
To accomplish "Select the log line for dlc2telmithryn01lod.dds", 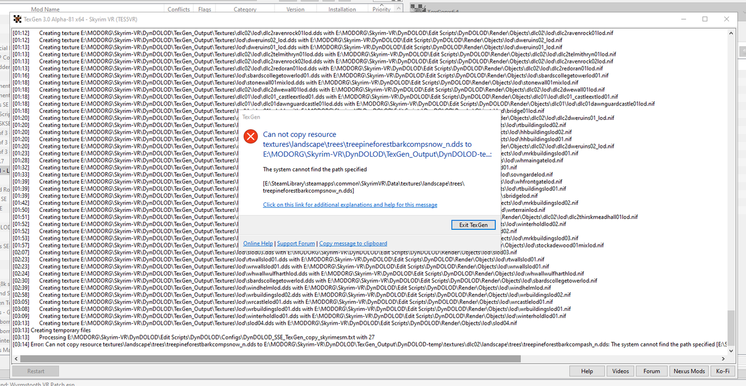I will pos(314,55).
